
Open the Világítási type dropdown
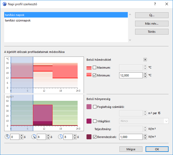point(144,121)
